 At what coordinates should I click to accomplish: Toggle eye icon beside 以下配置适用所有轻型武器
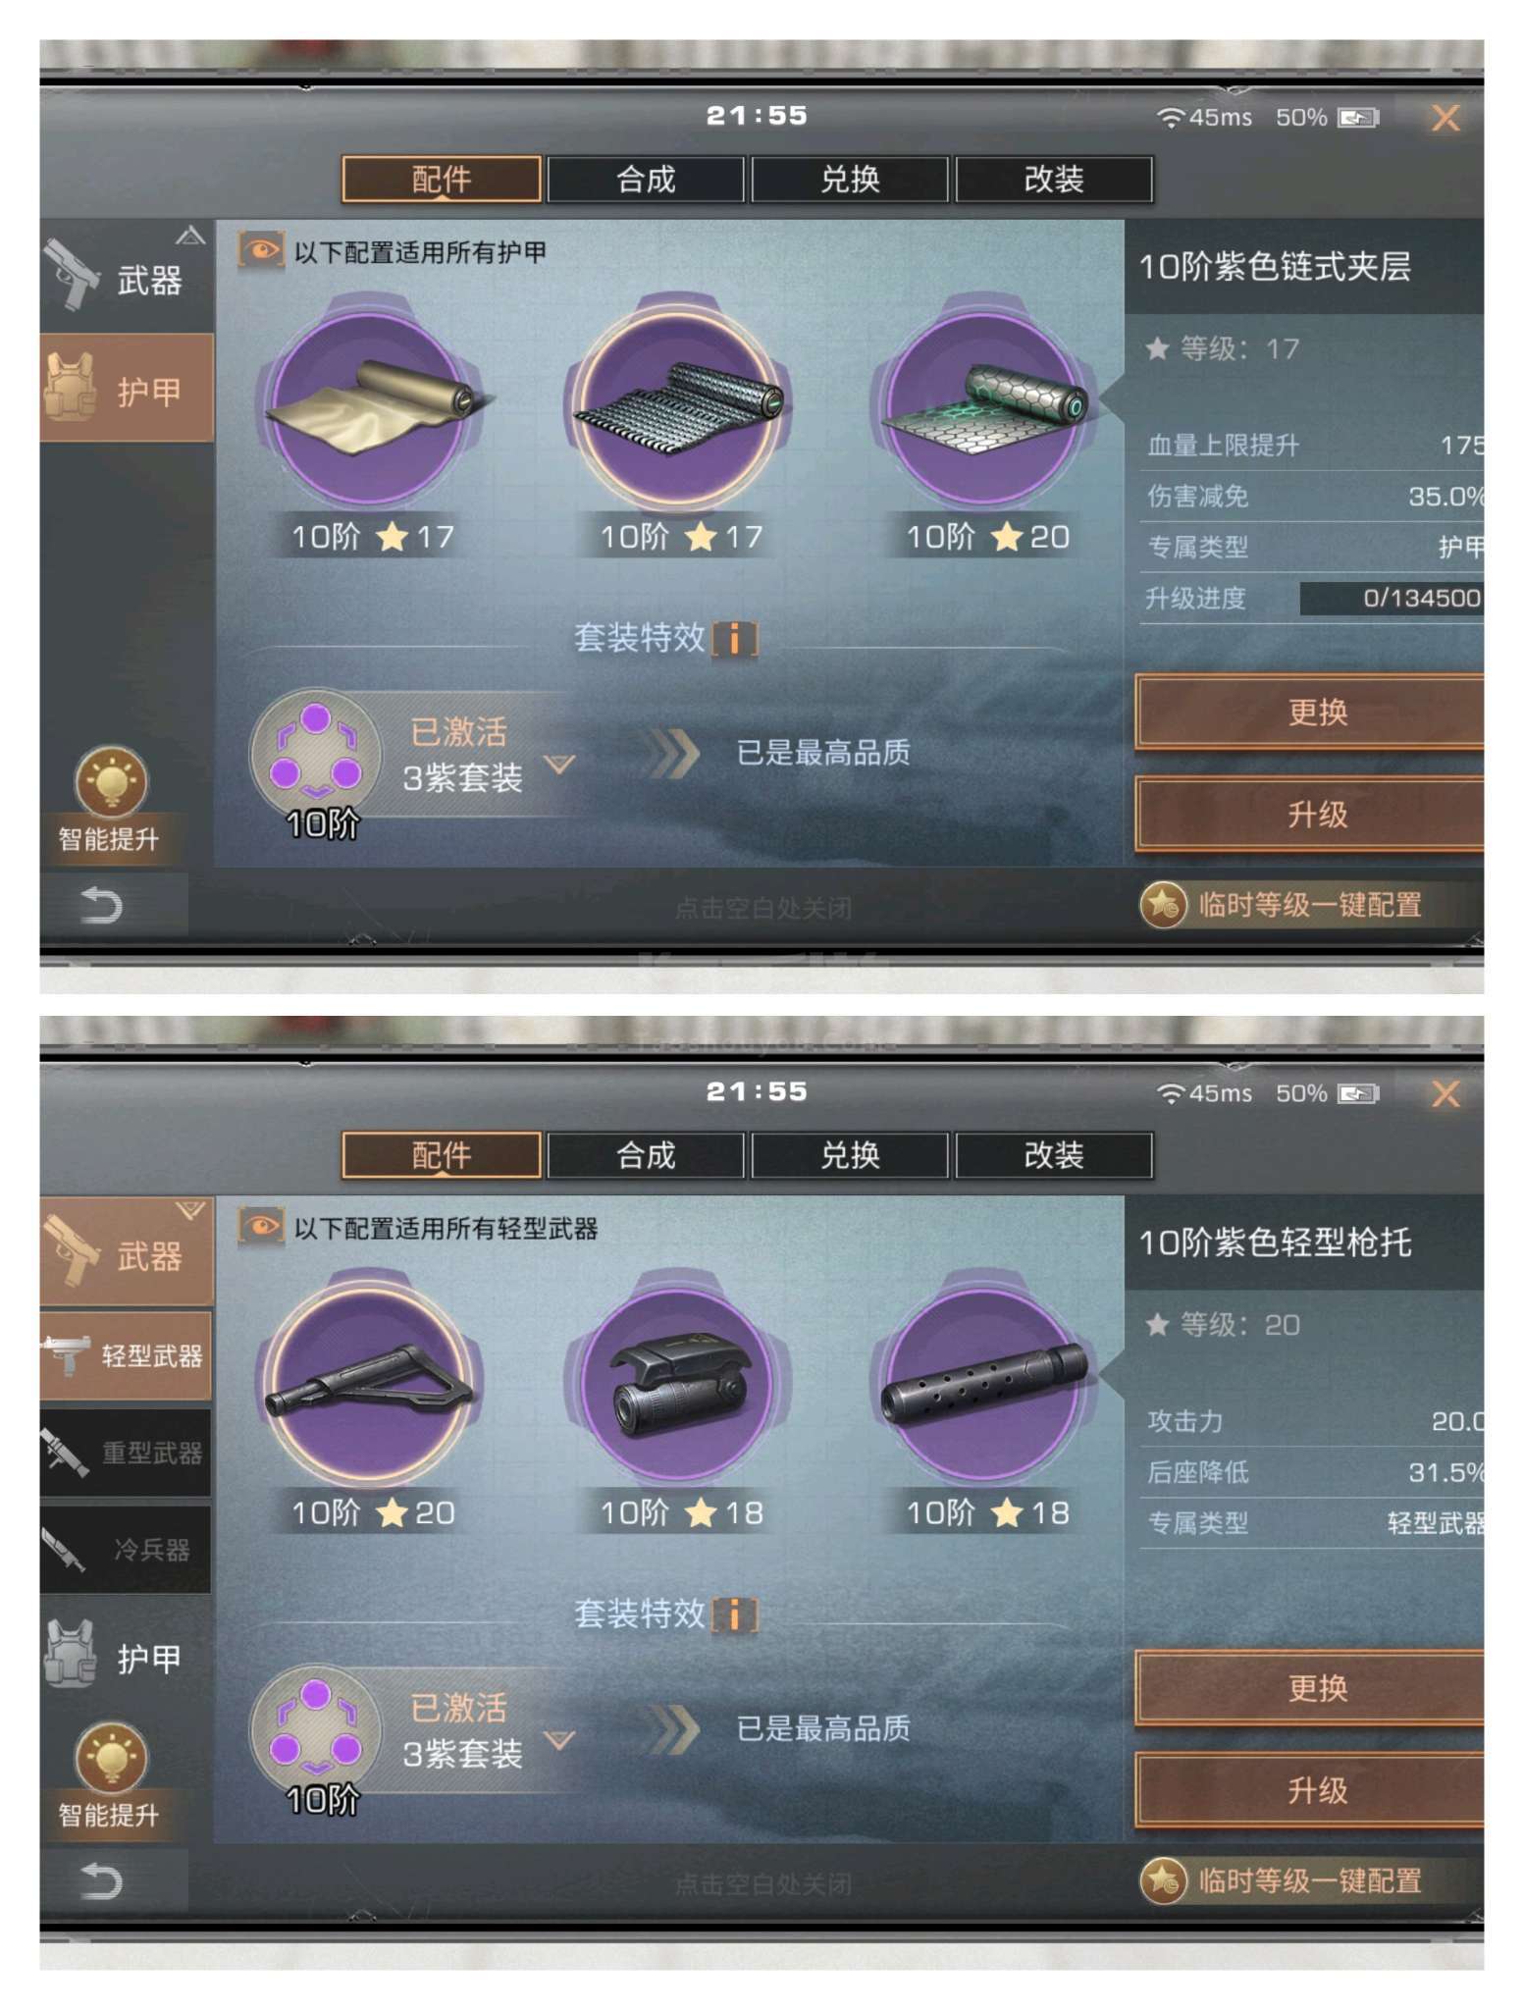click(260, 1227)
